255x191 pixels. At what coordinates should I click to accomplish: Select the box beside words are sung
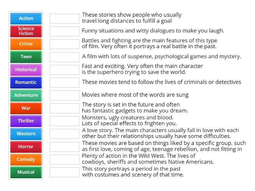coord(64,95)
